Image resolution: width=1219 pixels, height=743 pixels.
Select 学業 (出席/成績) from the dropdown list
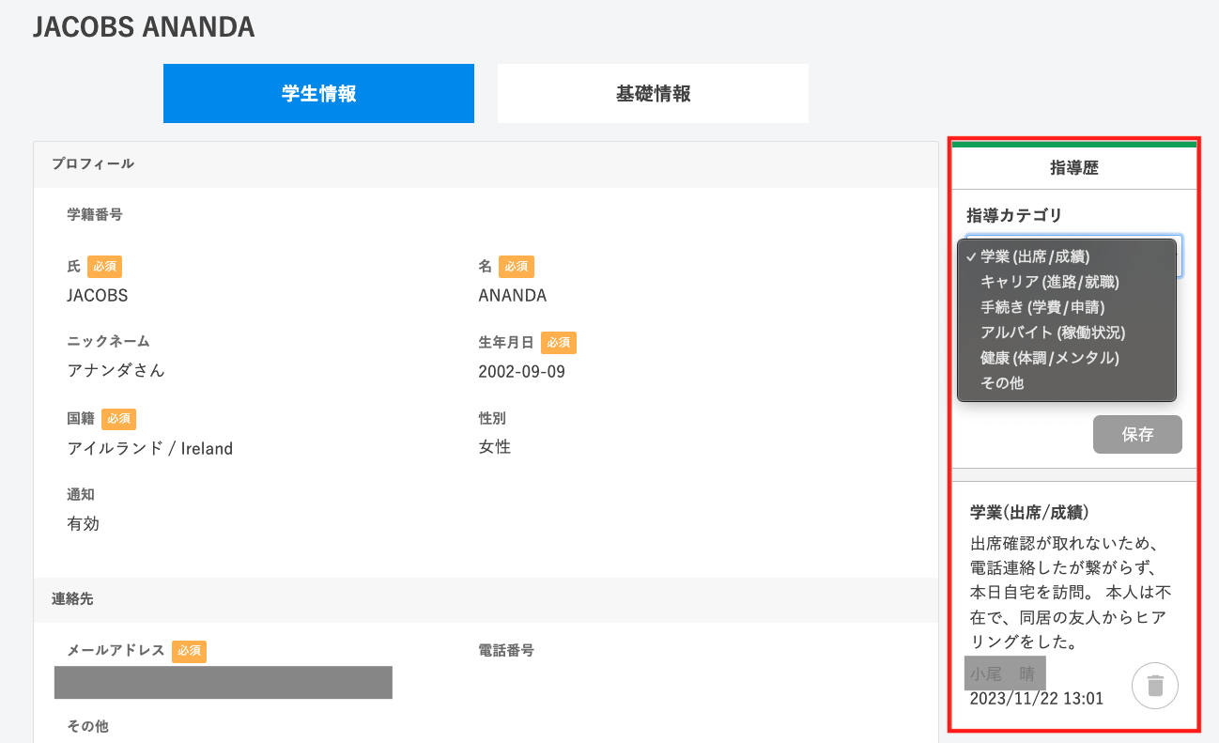coord(1066,256)
